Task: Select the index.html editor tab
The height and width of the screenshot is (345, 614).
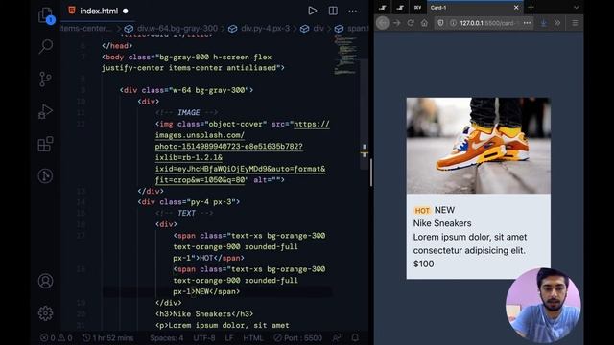Action: coord(98,11)
